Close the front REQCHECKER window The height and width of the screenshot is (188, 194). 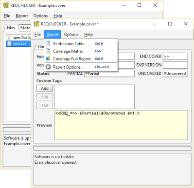point(186,24)
